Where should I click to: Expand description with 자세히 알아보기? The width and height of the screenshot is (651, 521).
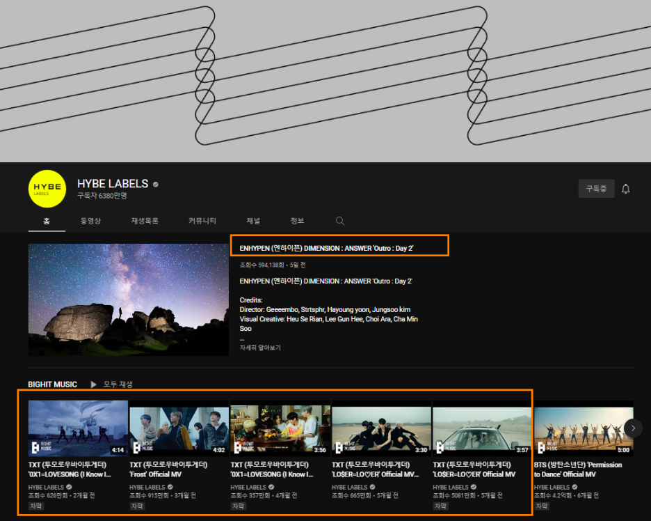[x=260, y=348]
